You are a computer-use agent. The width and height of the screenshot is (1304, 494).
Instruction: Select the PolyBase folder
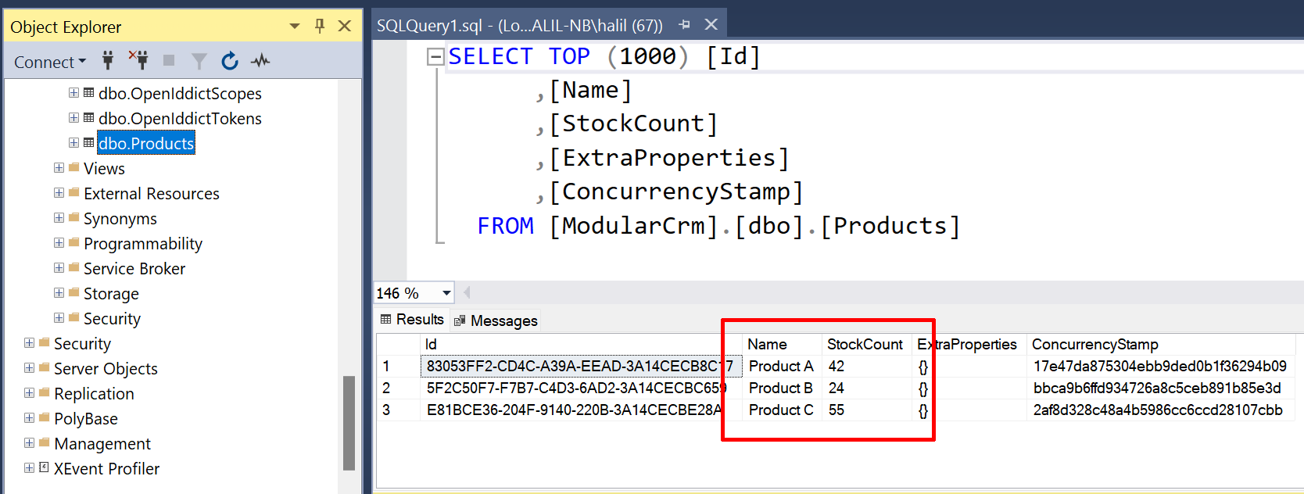click(86, 419)
